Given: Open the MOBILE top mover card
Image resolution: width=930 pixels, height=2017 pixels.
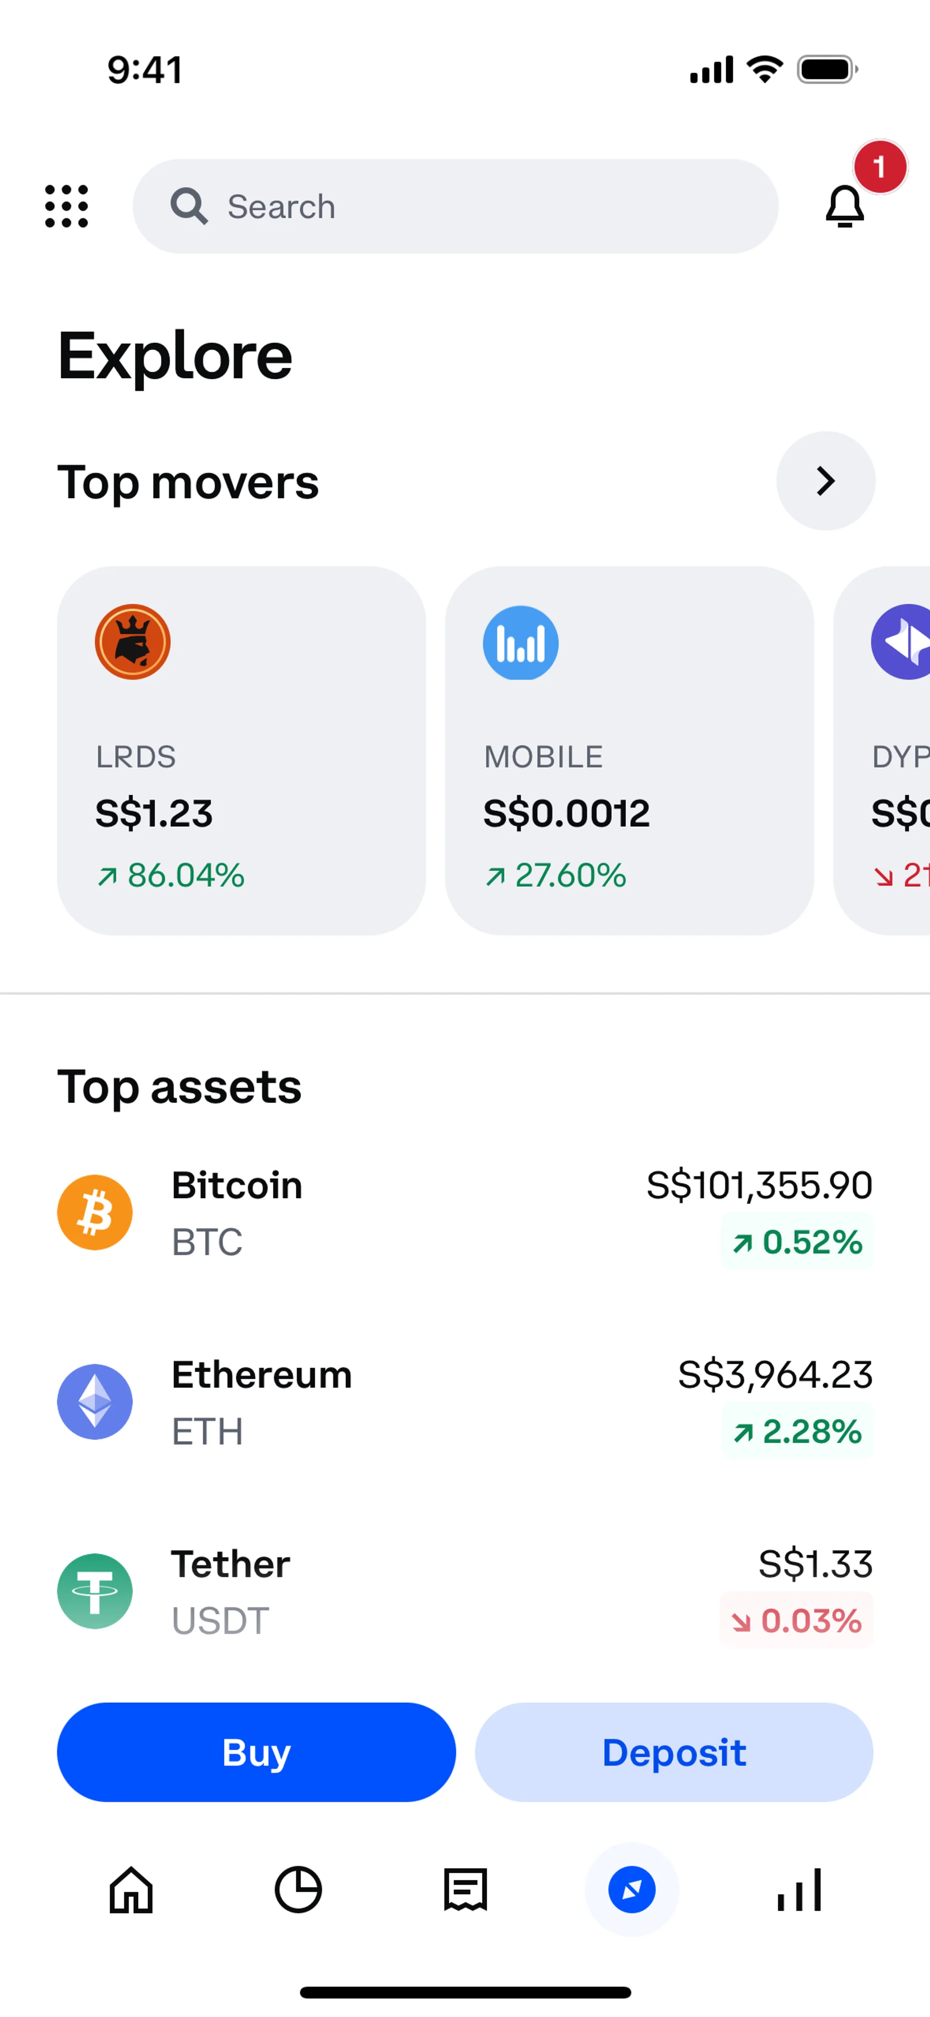Looking at the screenshot, I should click(x=629, y=751).
